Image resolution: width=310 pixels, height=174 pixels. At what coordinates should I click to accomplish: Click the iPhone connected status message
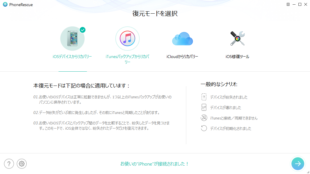(155, 164)
